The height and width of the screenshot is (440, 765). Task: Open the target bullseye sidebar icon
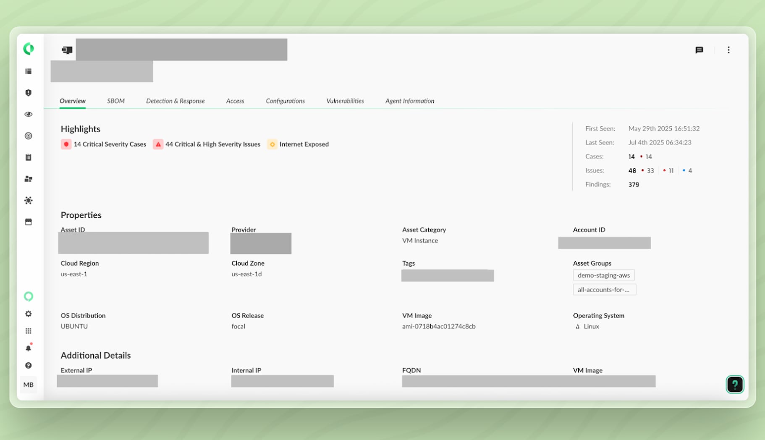coord(29,136)
